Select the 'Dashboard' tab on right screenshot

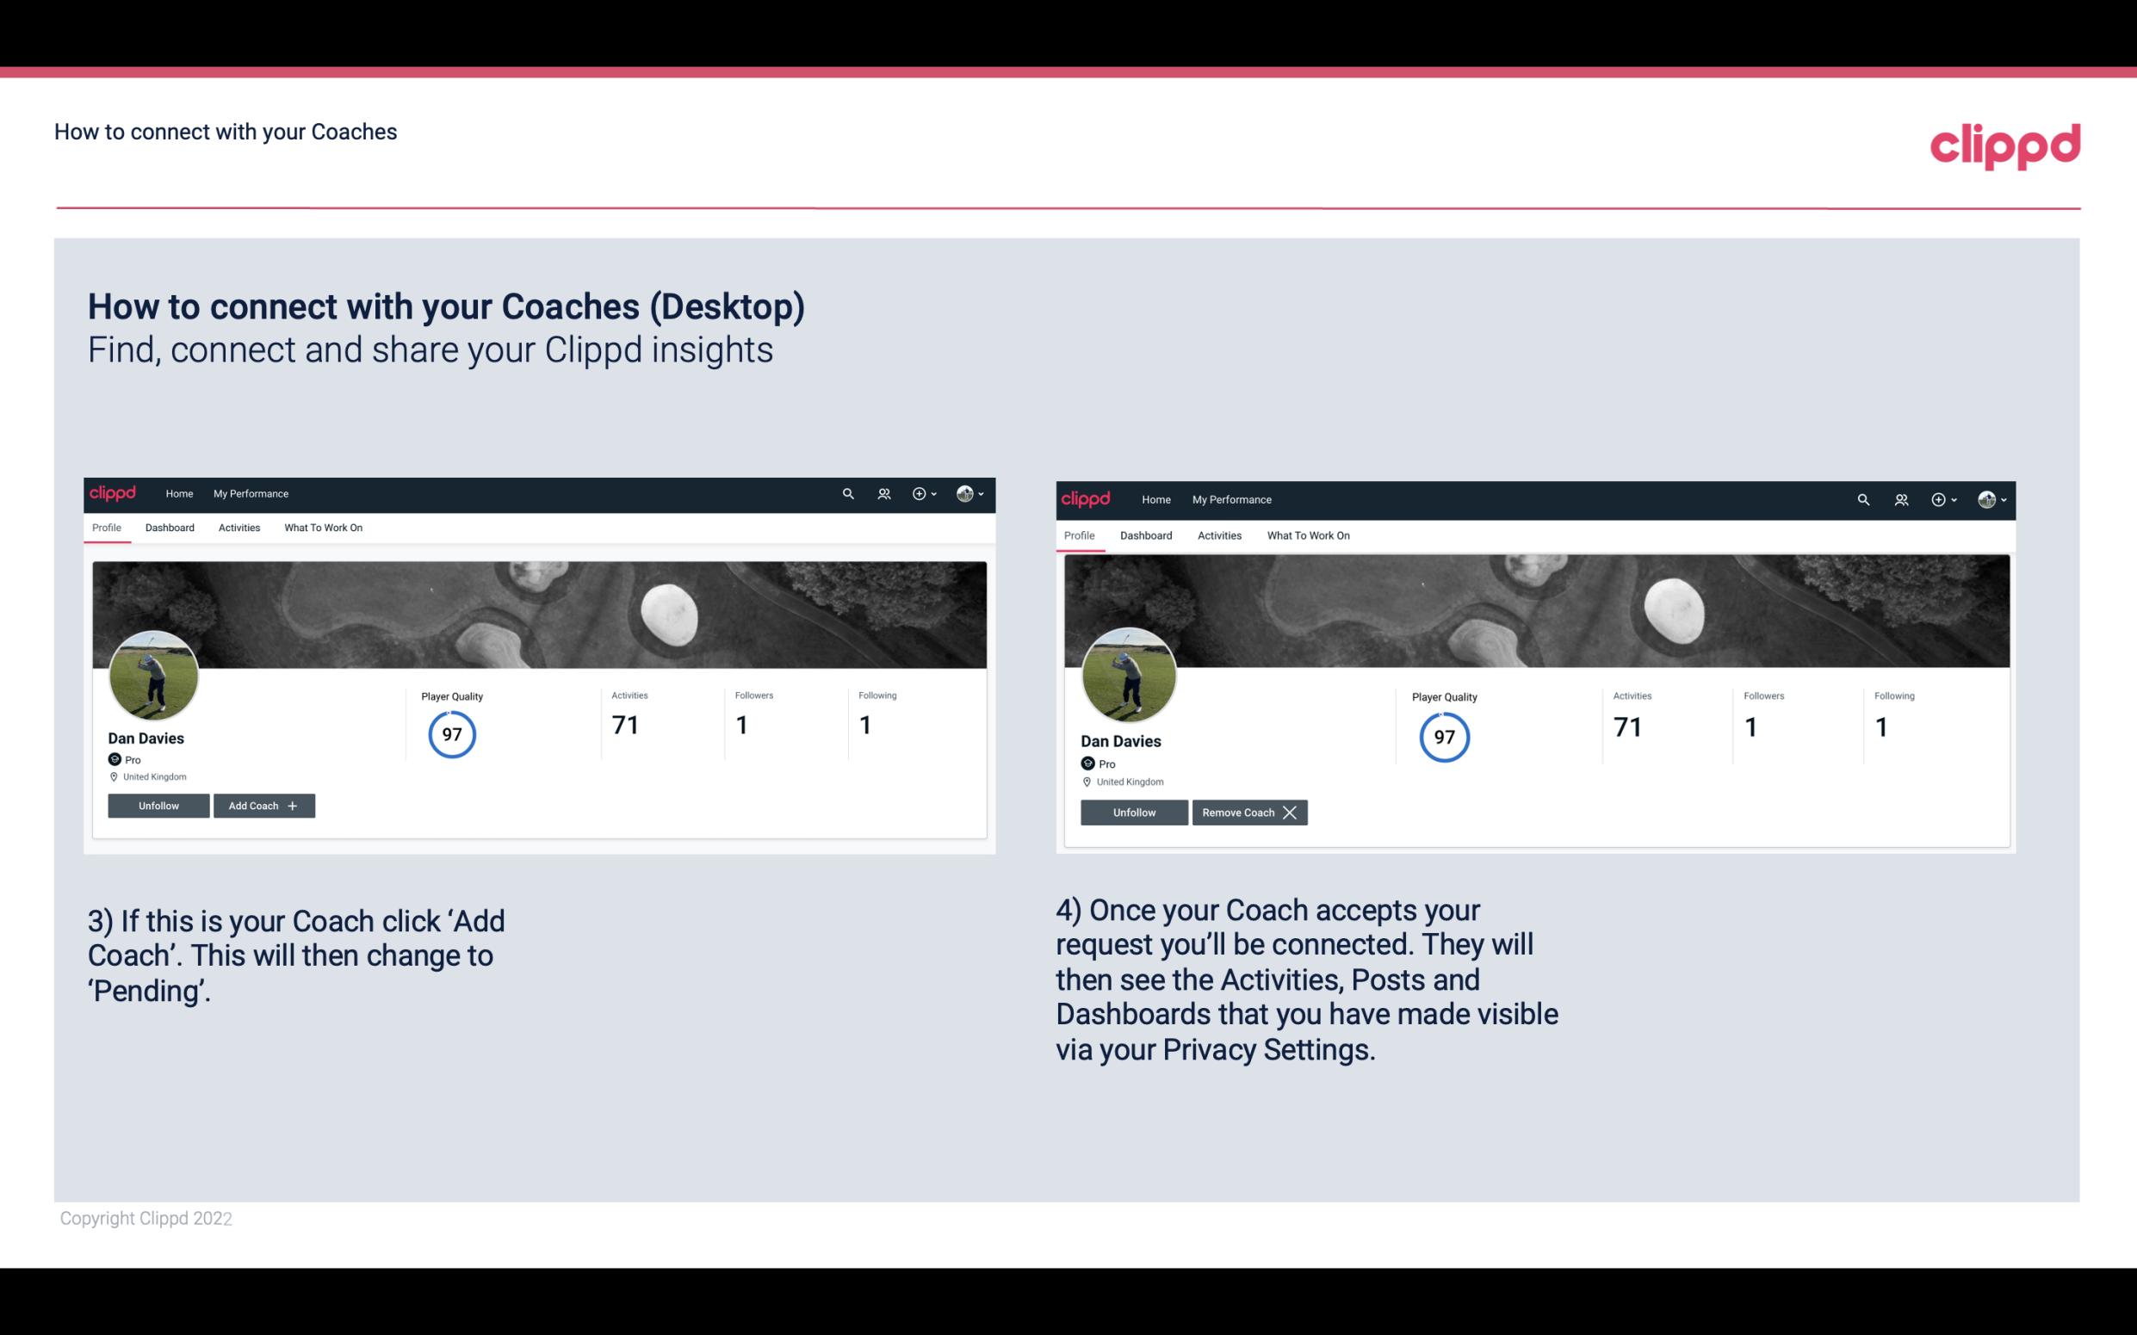1146,534
